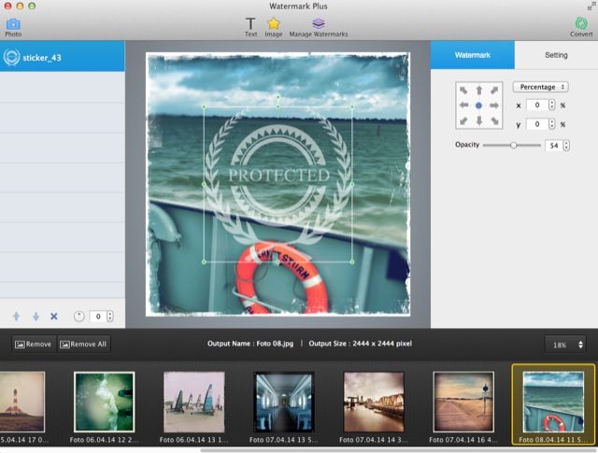598x453 pixels.
Task: Click the y offset field
Action: (537, 124)
